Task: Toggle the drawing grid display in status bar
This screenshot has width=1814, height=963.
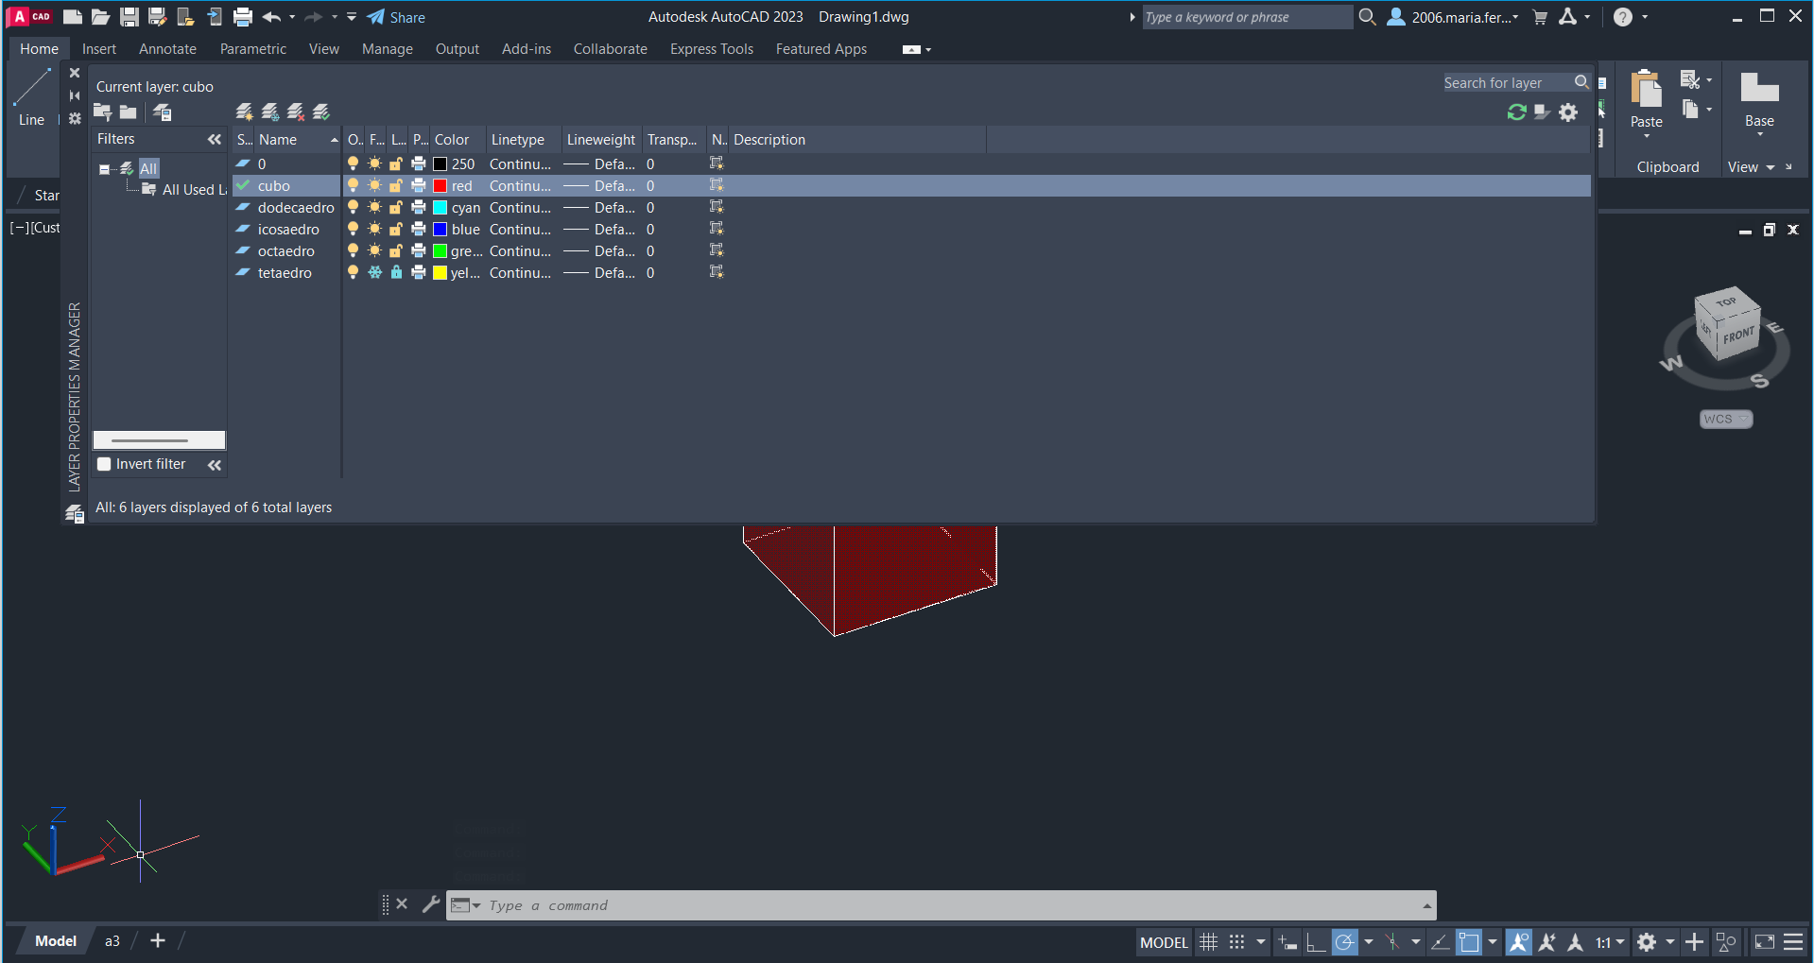Action: click(x=1208, y=941)
